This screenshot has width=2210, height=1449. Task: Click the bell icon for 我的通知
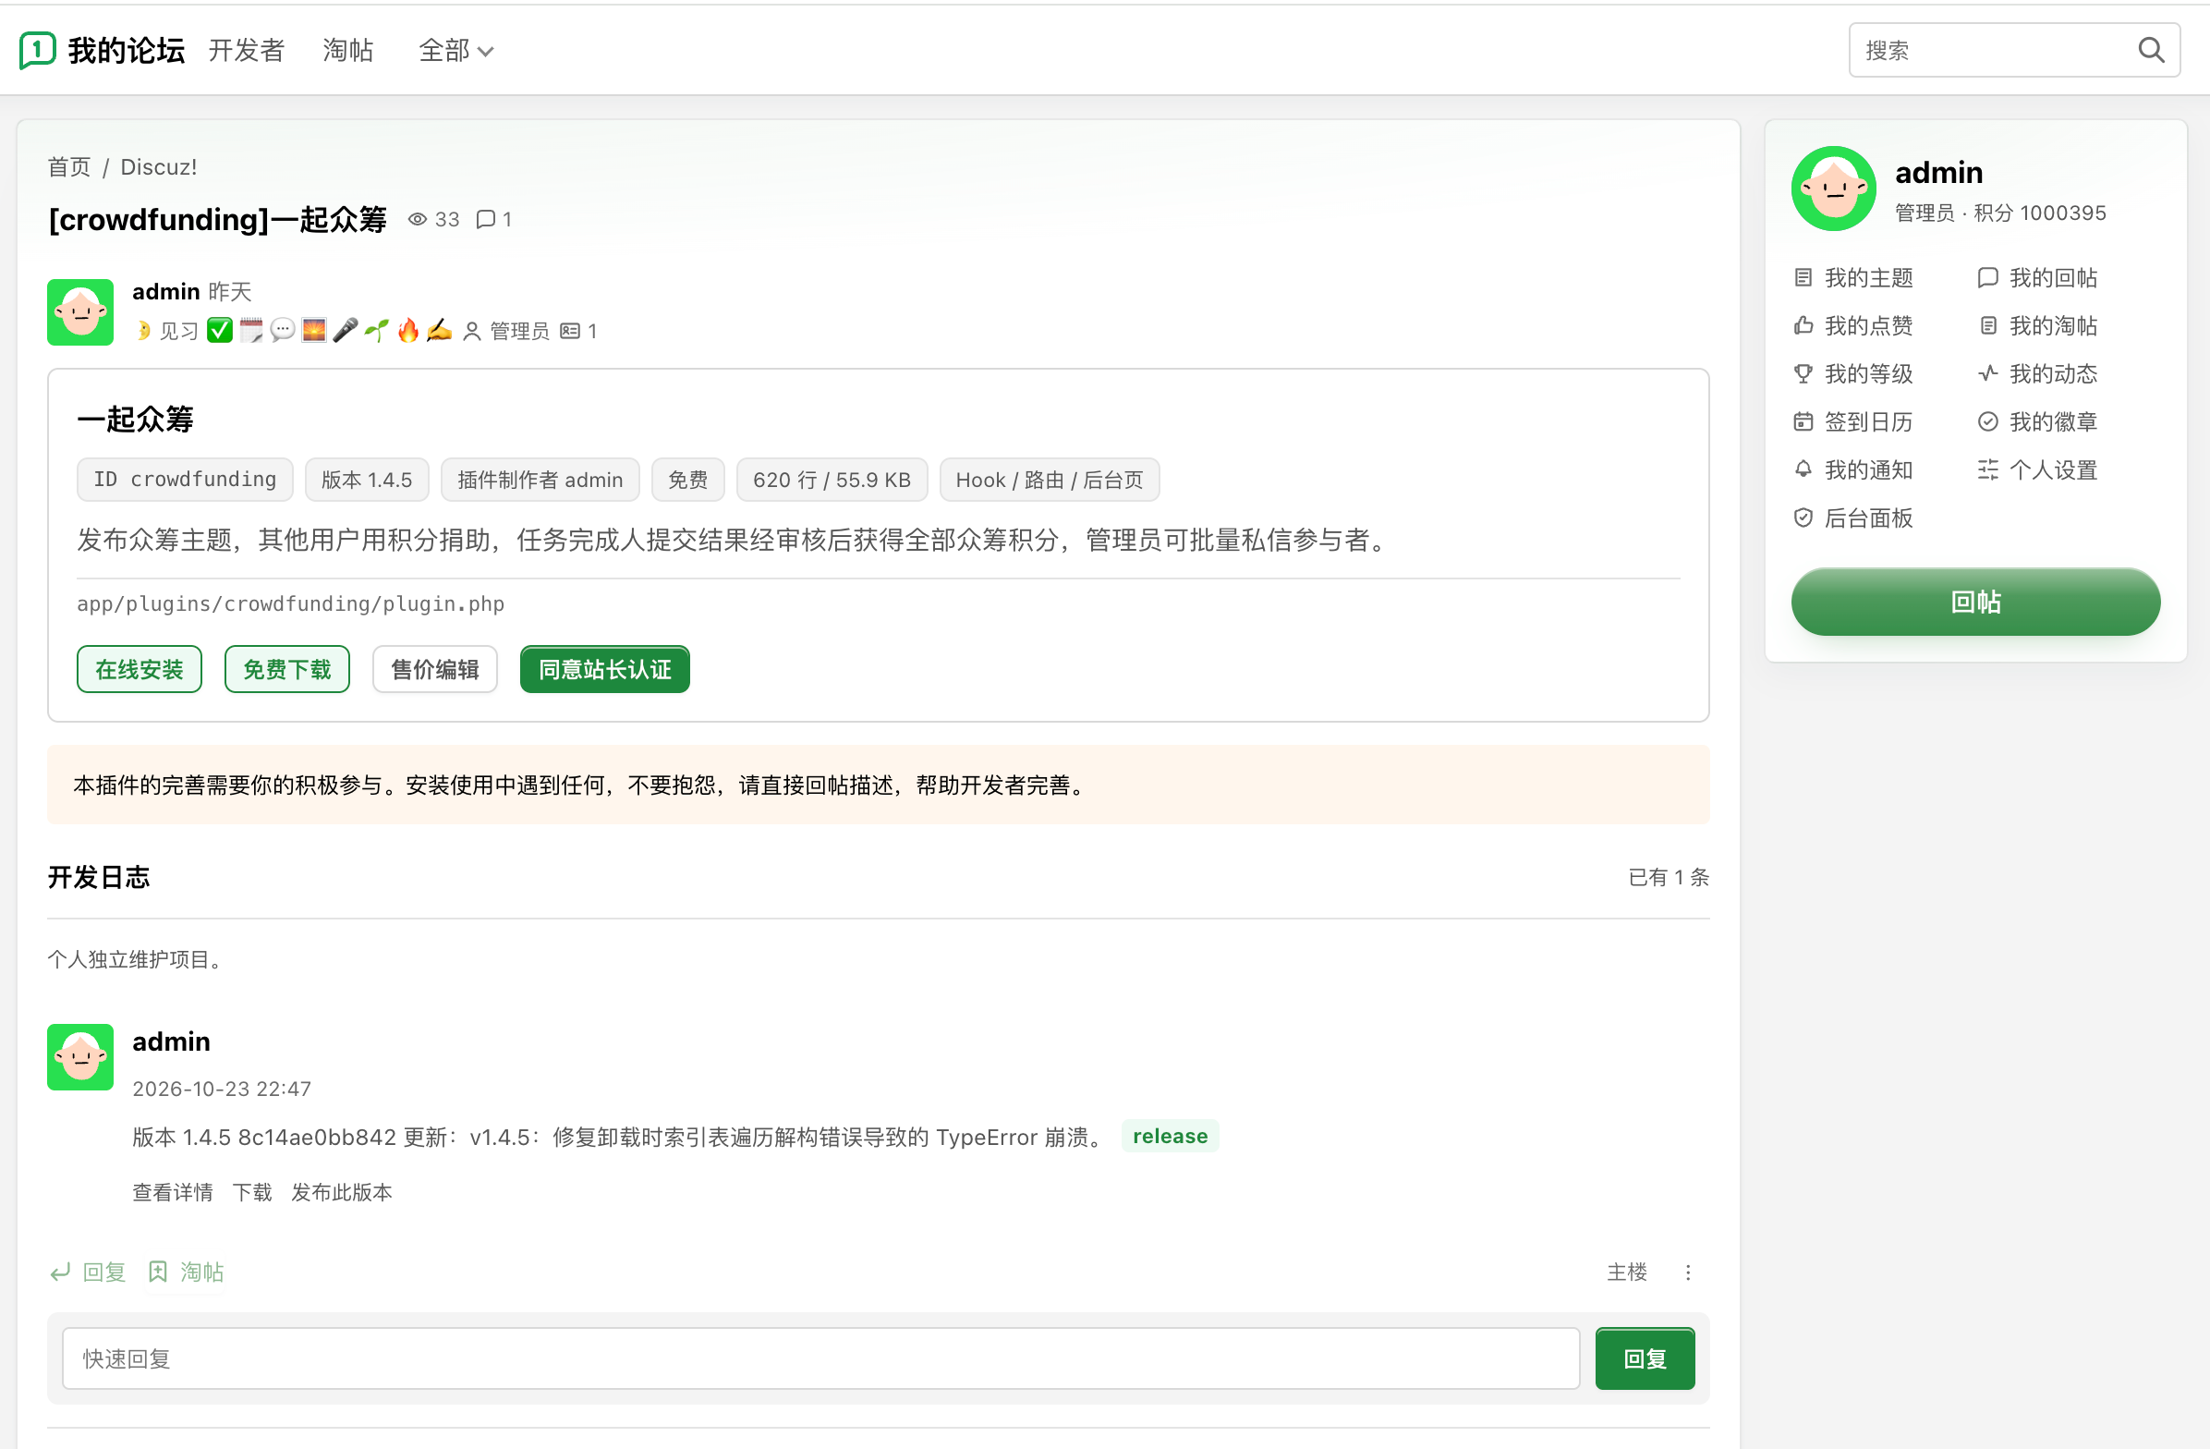coord(1803,469)
